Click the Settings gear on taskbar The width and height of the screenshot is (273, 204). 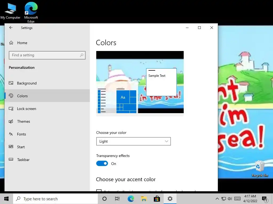point(170,199)
